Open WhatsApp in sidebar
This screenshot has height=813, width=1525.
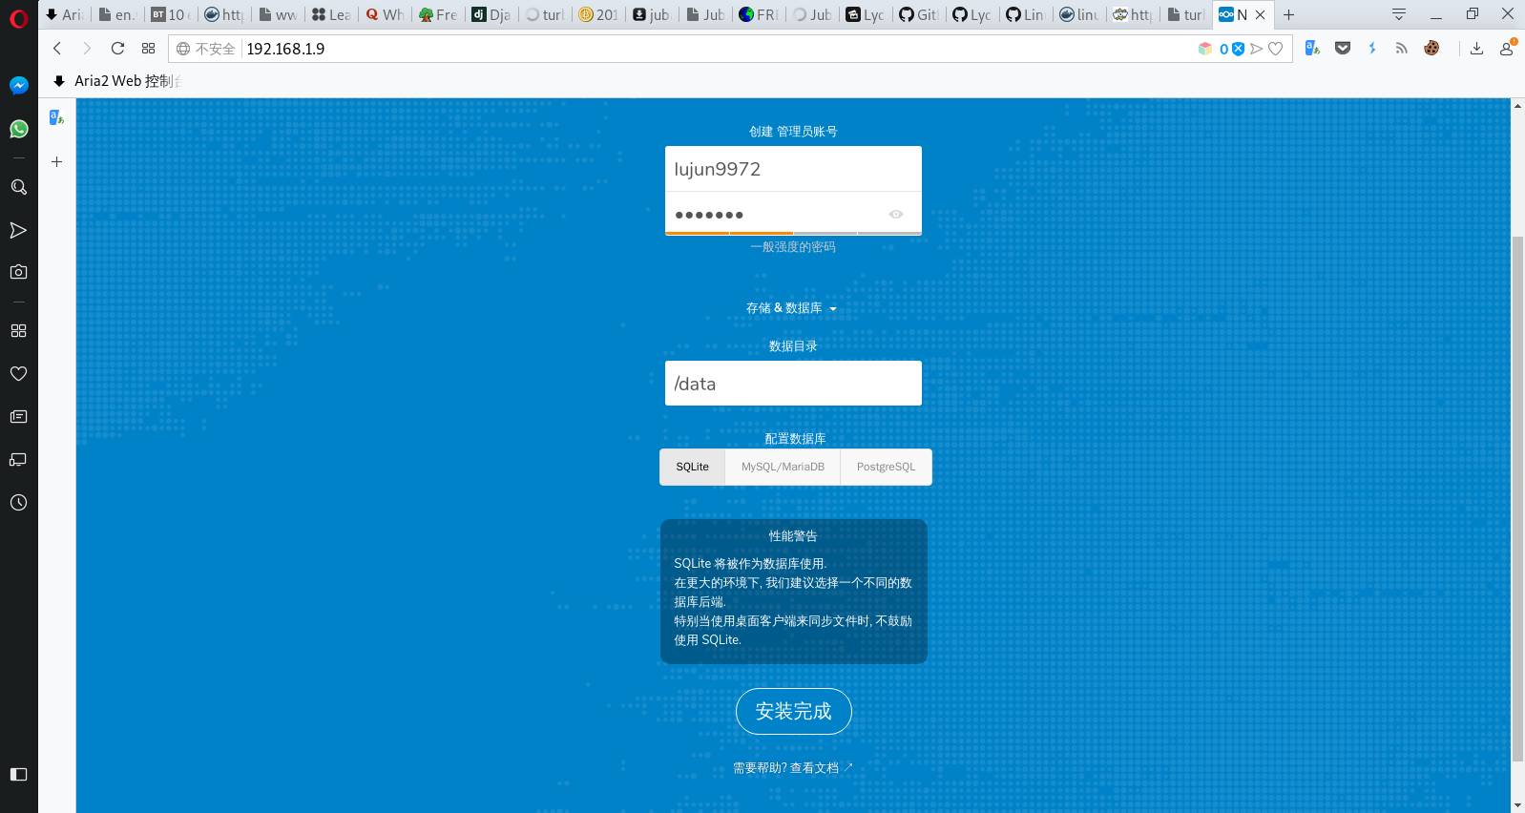click(x=19, y=129)
